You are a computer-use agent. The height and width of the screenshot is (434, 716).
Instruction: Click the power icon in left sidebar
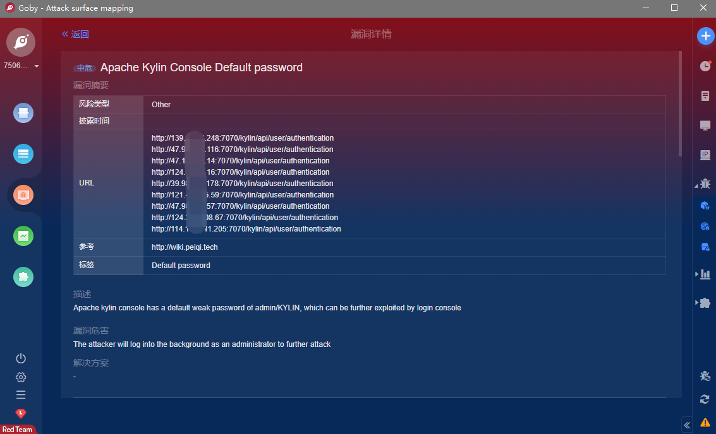[21, 358]
